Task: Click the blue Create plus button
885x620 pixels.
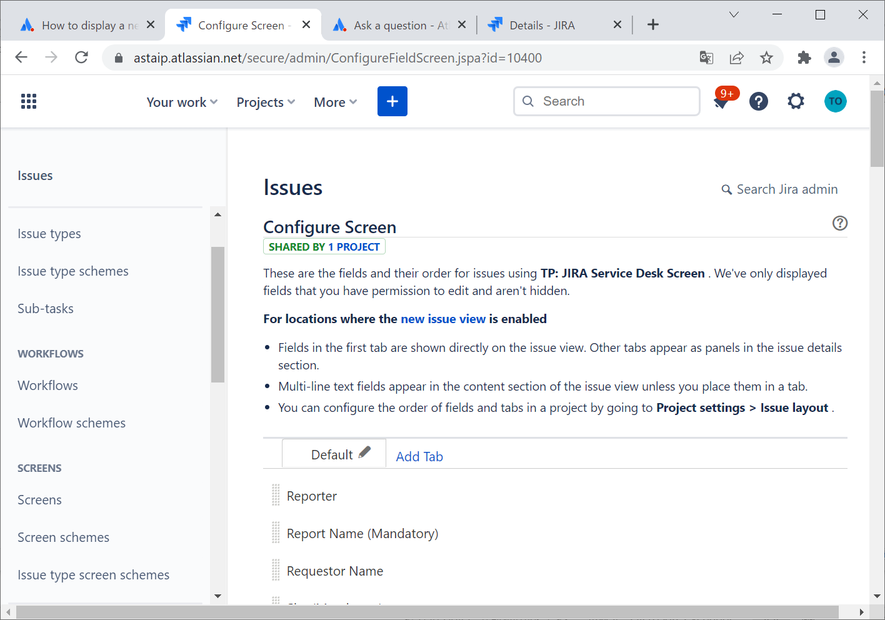Action: (392, 101)
